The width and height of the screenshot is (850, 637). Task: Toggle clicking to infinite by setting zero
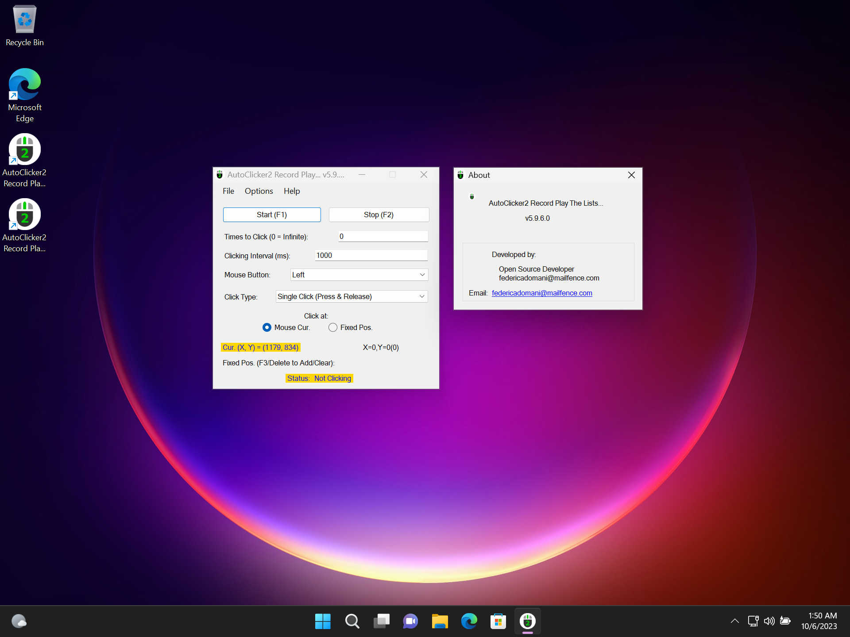pos(382,235)
